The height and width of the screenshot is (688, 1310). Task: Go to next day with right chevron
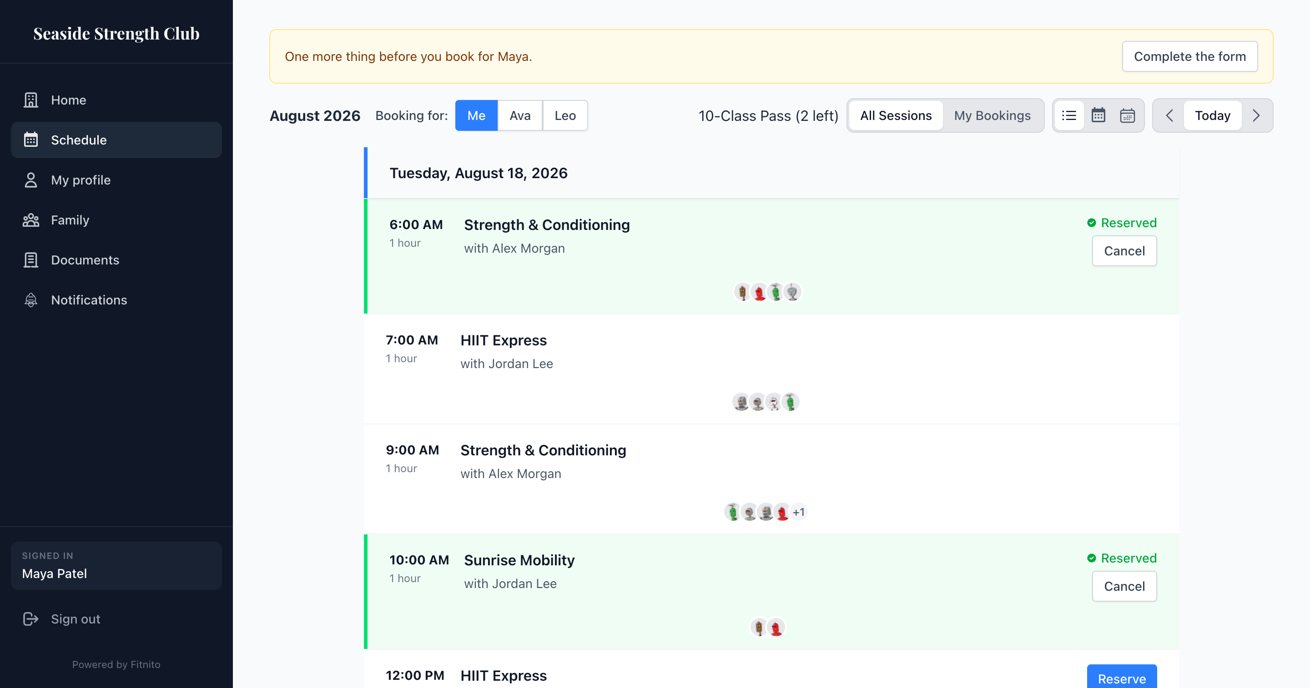(1256, 115)
